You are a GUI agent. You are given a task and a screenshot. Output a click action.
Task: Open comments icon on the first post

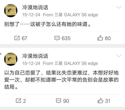click(x=57, y=38)
